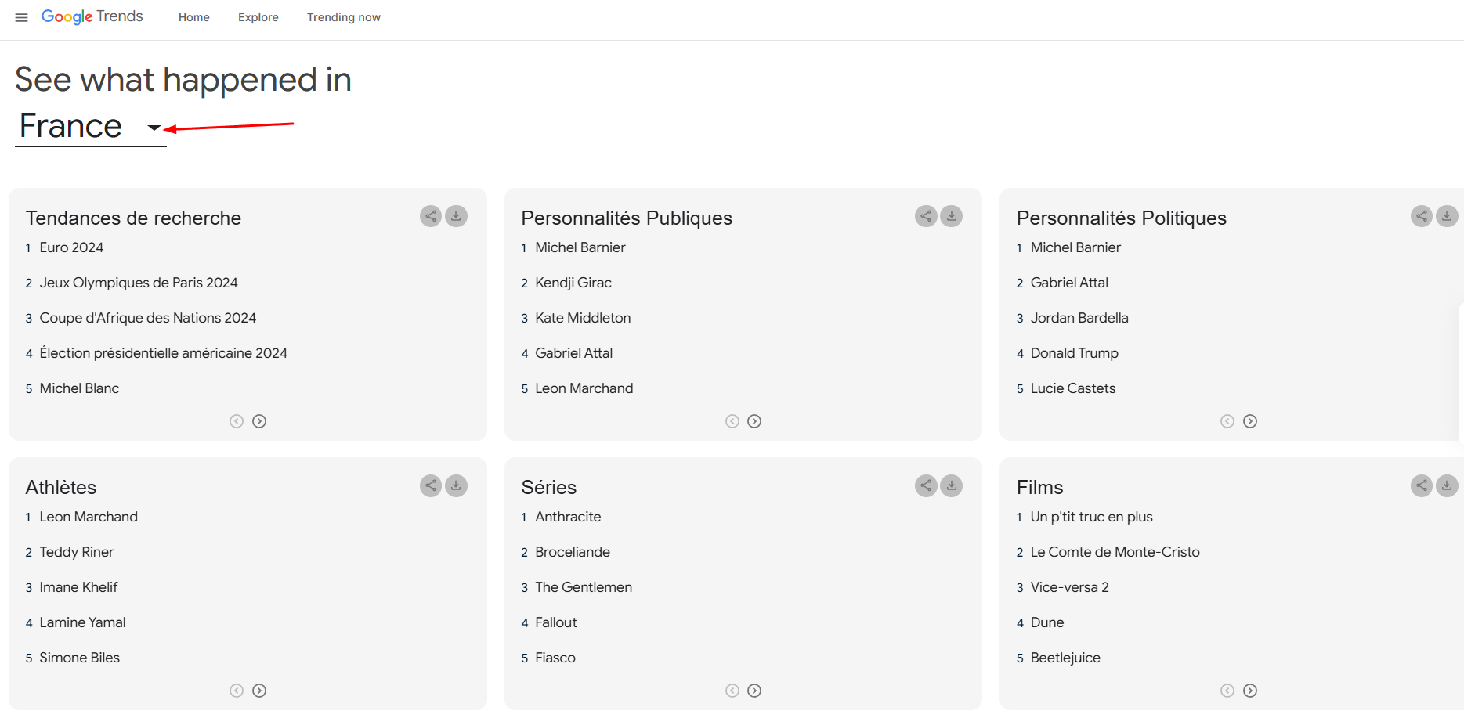Select Vice-versa 2 film
Viewport: 1464px width, 718px height.
(x=1070, y=587)
